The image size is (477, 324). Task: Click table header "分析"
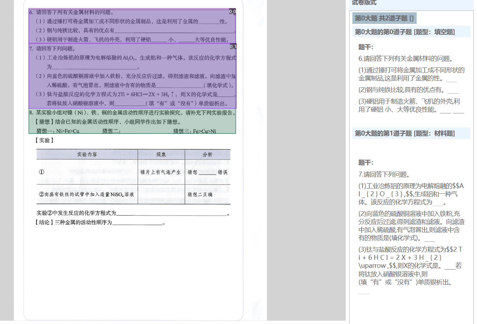pos(207,154)
